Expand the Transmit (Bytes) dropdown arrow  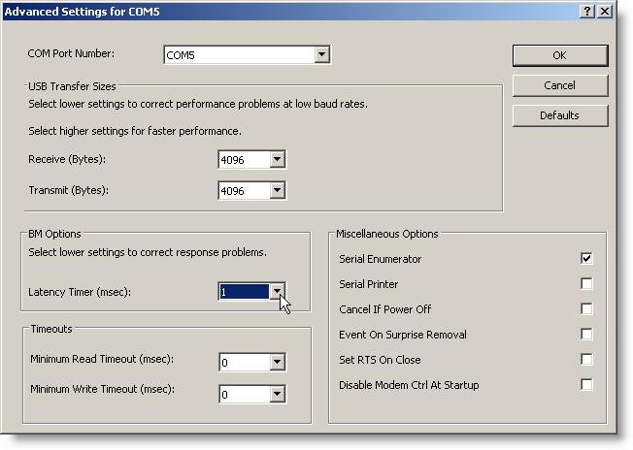(277, 191)
